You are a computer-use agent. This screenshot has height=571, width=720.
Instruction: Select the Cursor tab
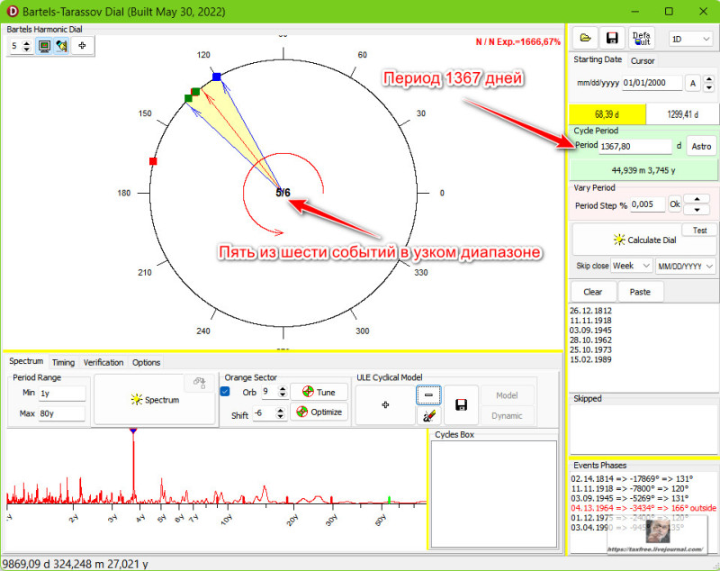[643, 60]
